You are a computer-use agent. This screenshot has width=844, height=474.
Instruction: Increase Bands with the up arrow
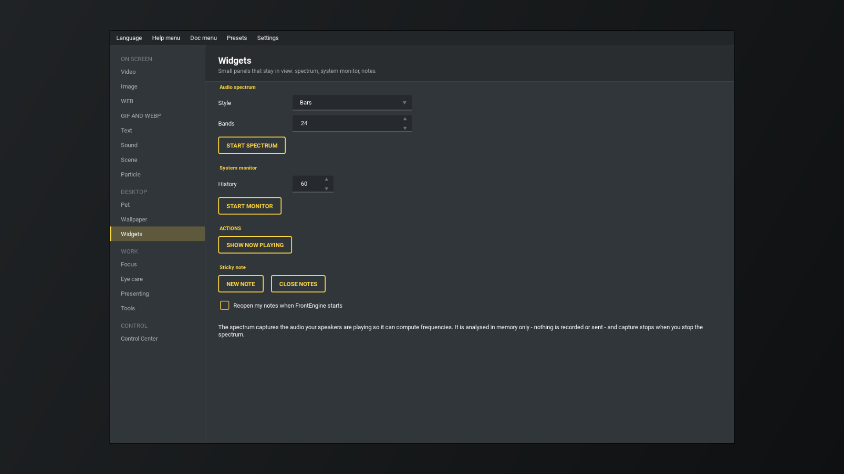[405, 119]
